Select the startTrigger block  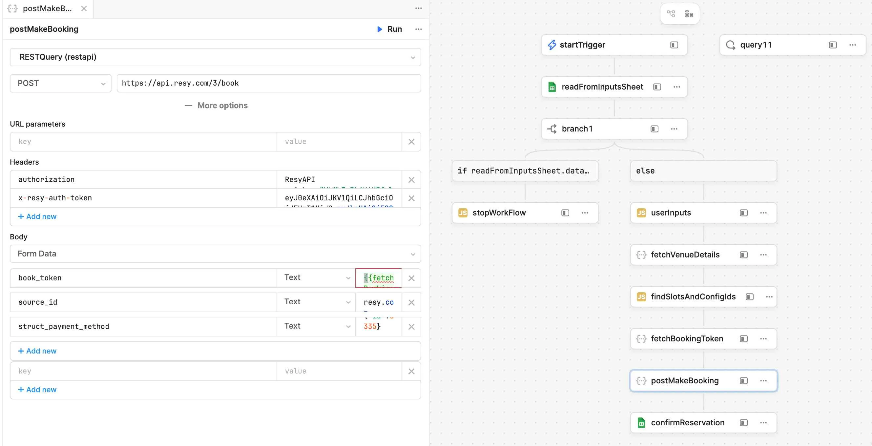tap(614, 45)
